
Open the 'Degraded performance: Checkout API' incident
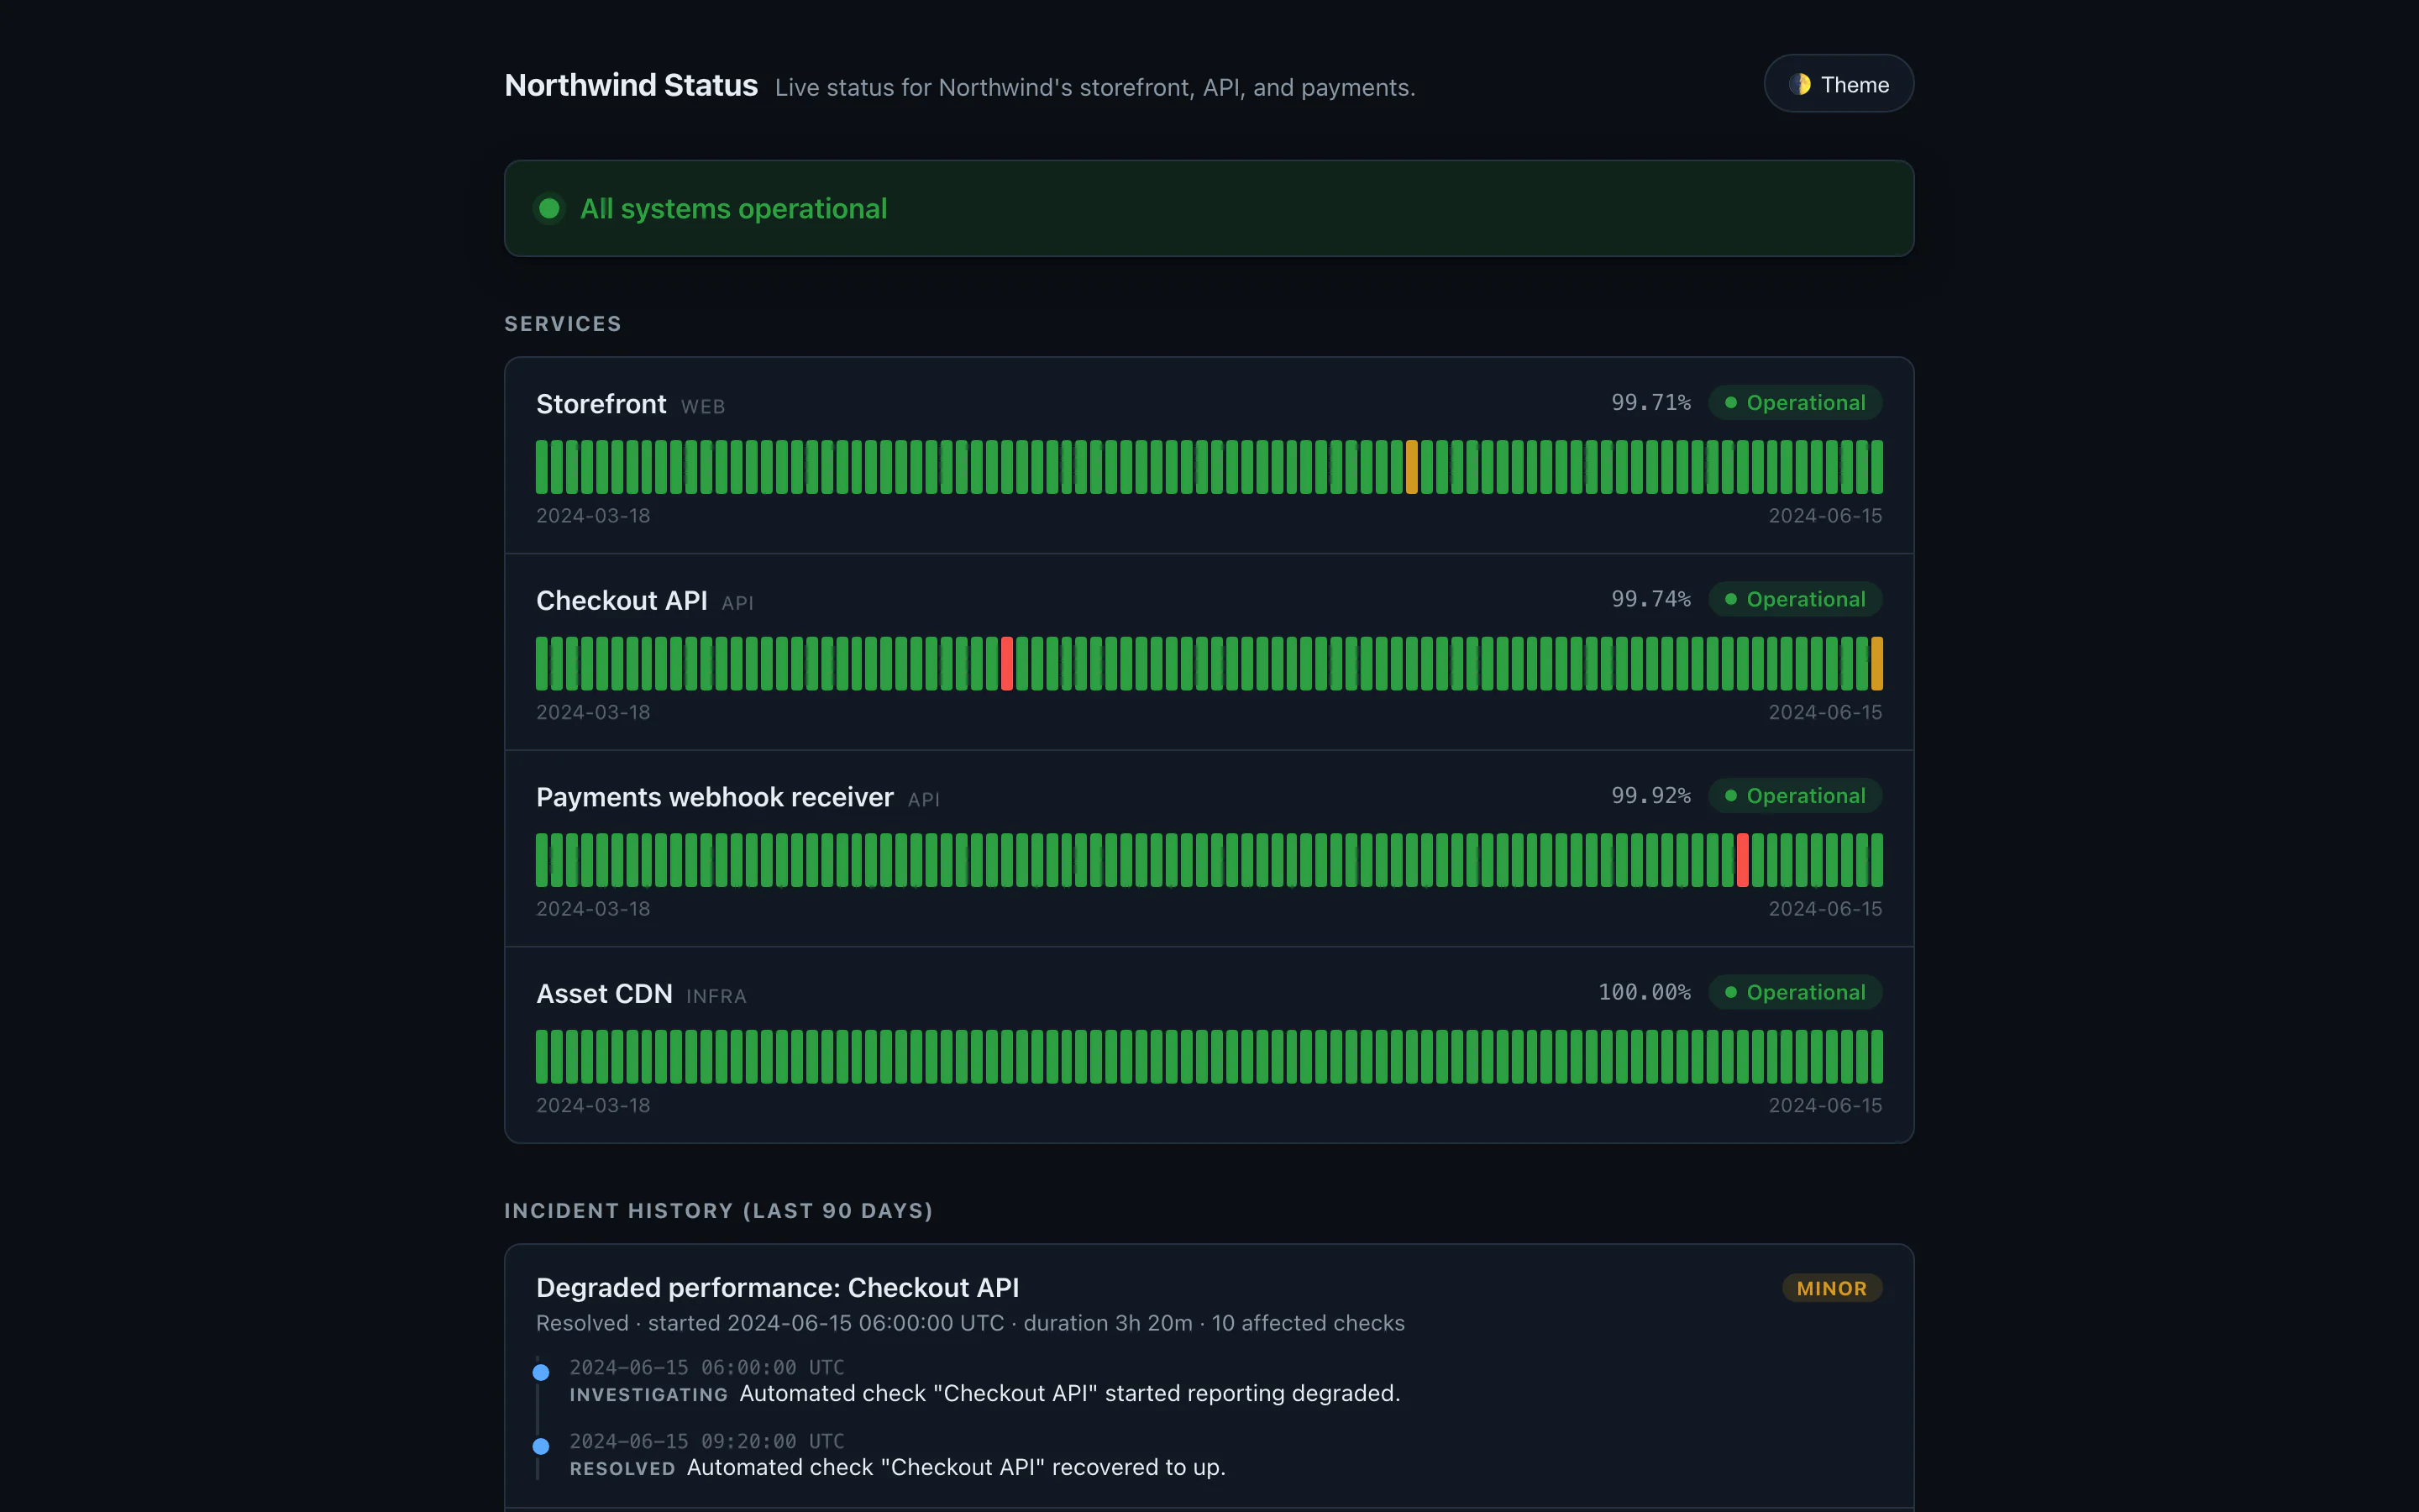pyautogui.click(x=778, y=1288)
